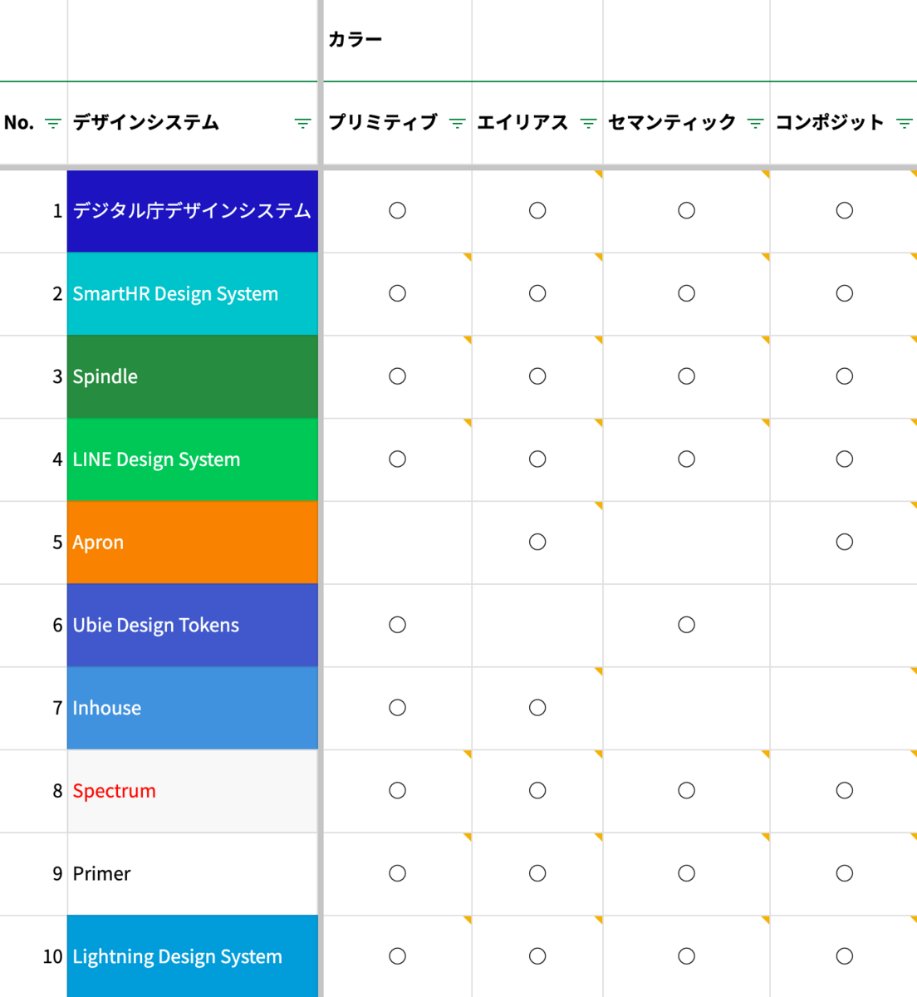Screen dimensions: 917x997
Task: Select the カラー header cell
Action: click(x=397, y=41)
